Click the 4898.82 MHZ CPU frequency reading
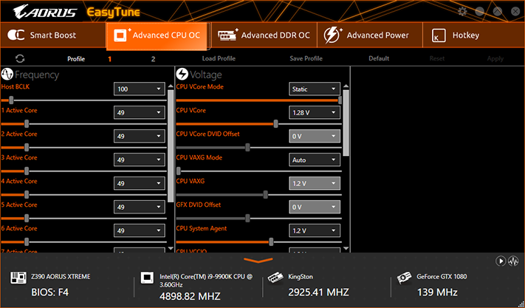 190,296
